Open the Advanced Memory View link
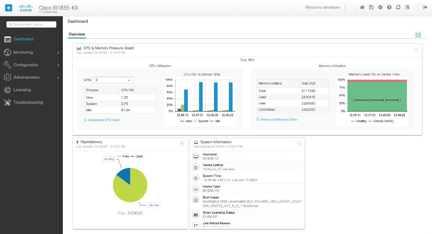 [278, 119]
